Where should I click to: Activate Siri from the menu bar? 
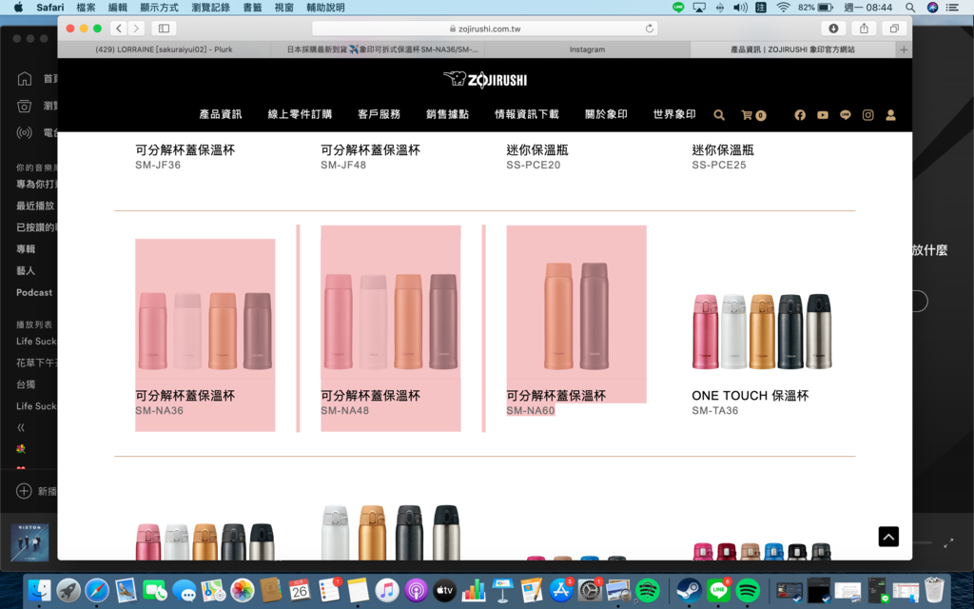[932, 8]
